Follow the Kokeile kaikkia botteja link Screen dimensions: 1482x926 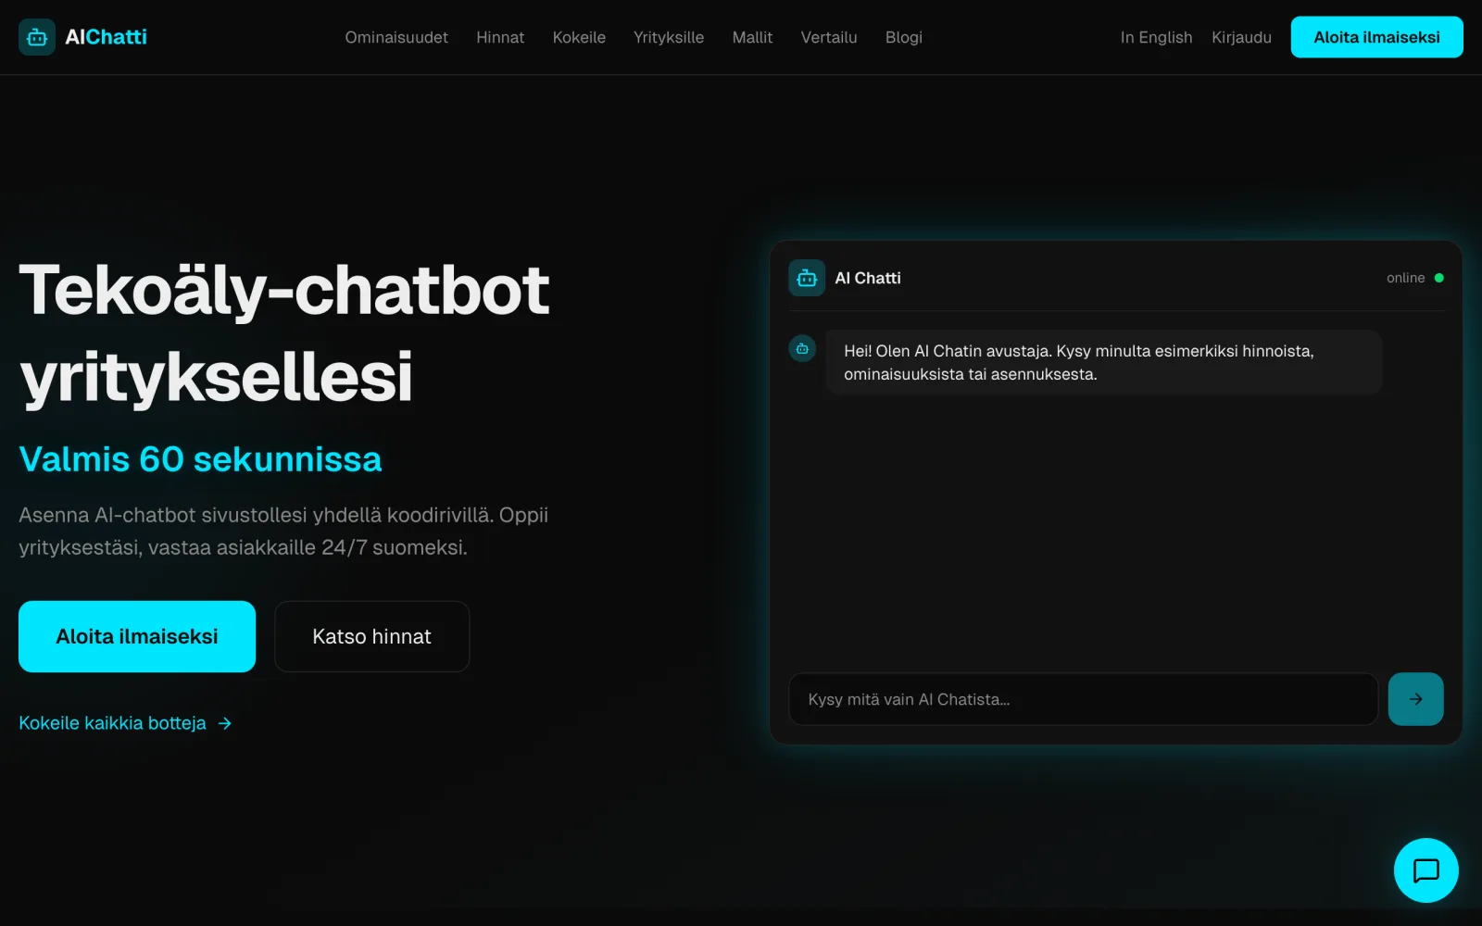125,723
